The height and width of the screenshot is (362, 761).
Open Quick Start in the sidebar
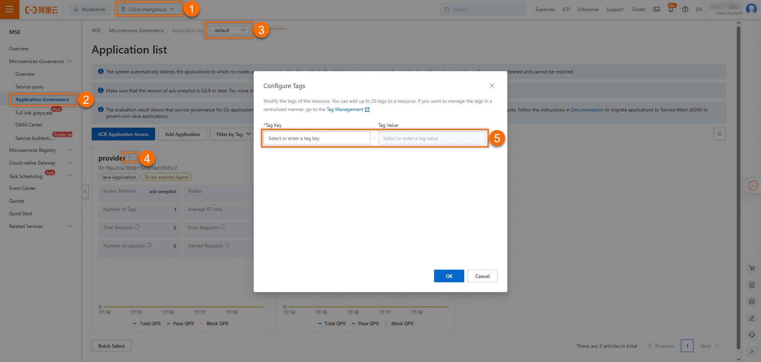point(21,214)
